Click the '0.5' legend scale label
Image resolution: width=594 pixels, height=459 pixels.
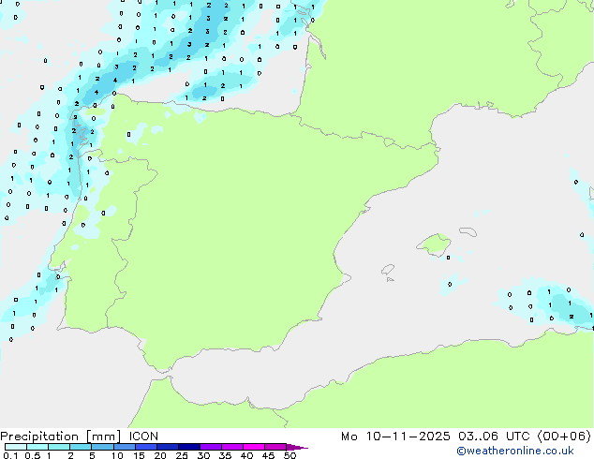(x=32, y=455)
